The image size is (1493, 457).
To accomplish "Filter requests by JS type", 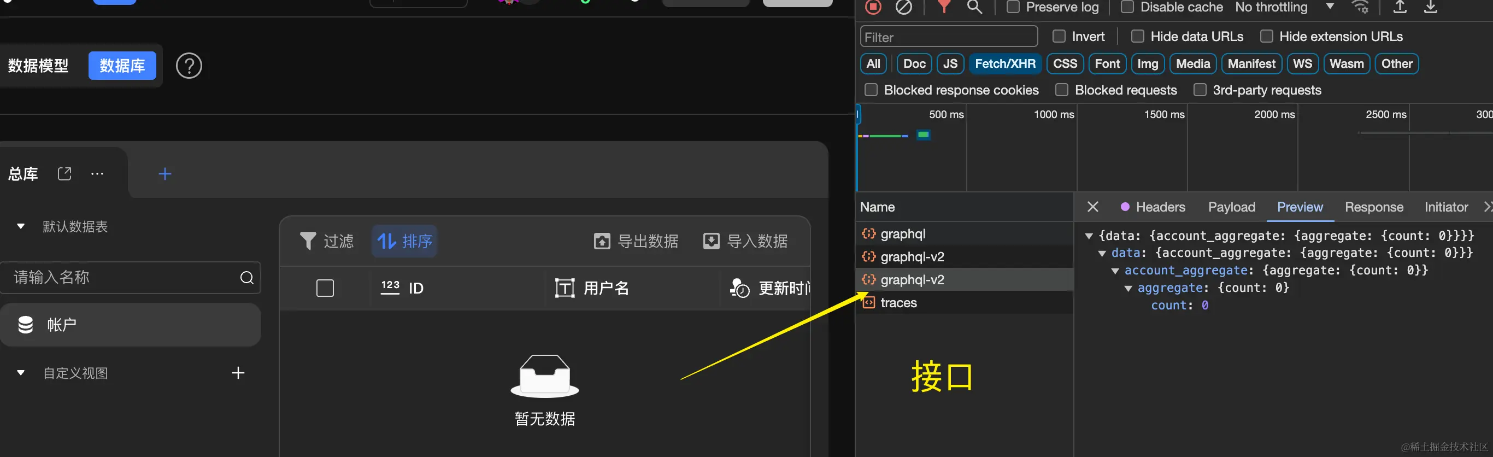I will tap(950, 64).
